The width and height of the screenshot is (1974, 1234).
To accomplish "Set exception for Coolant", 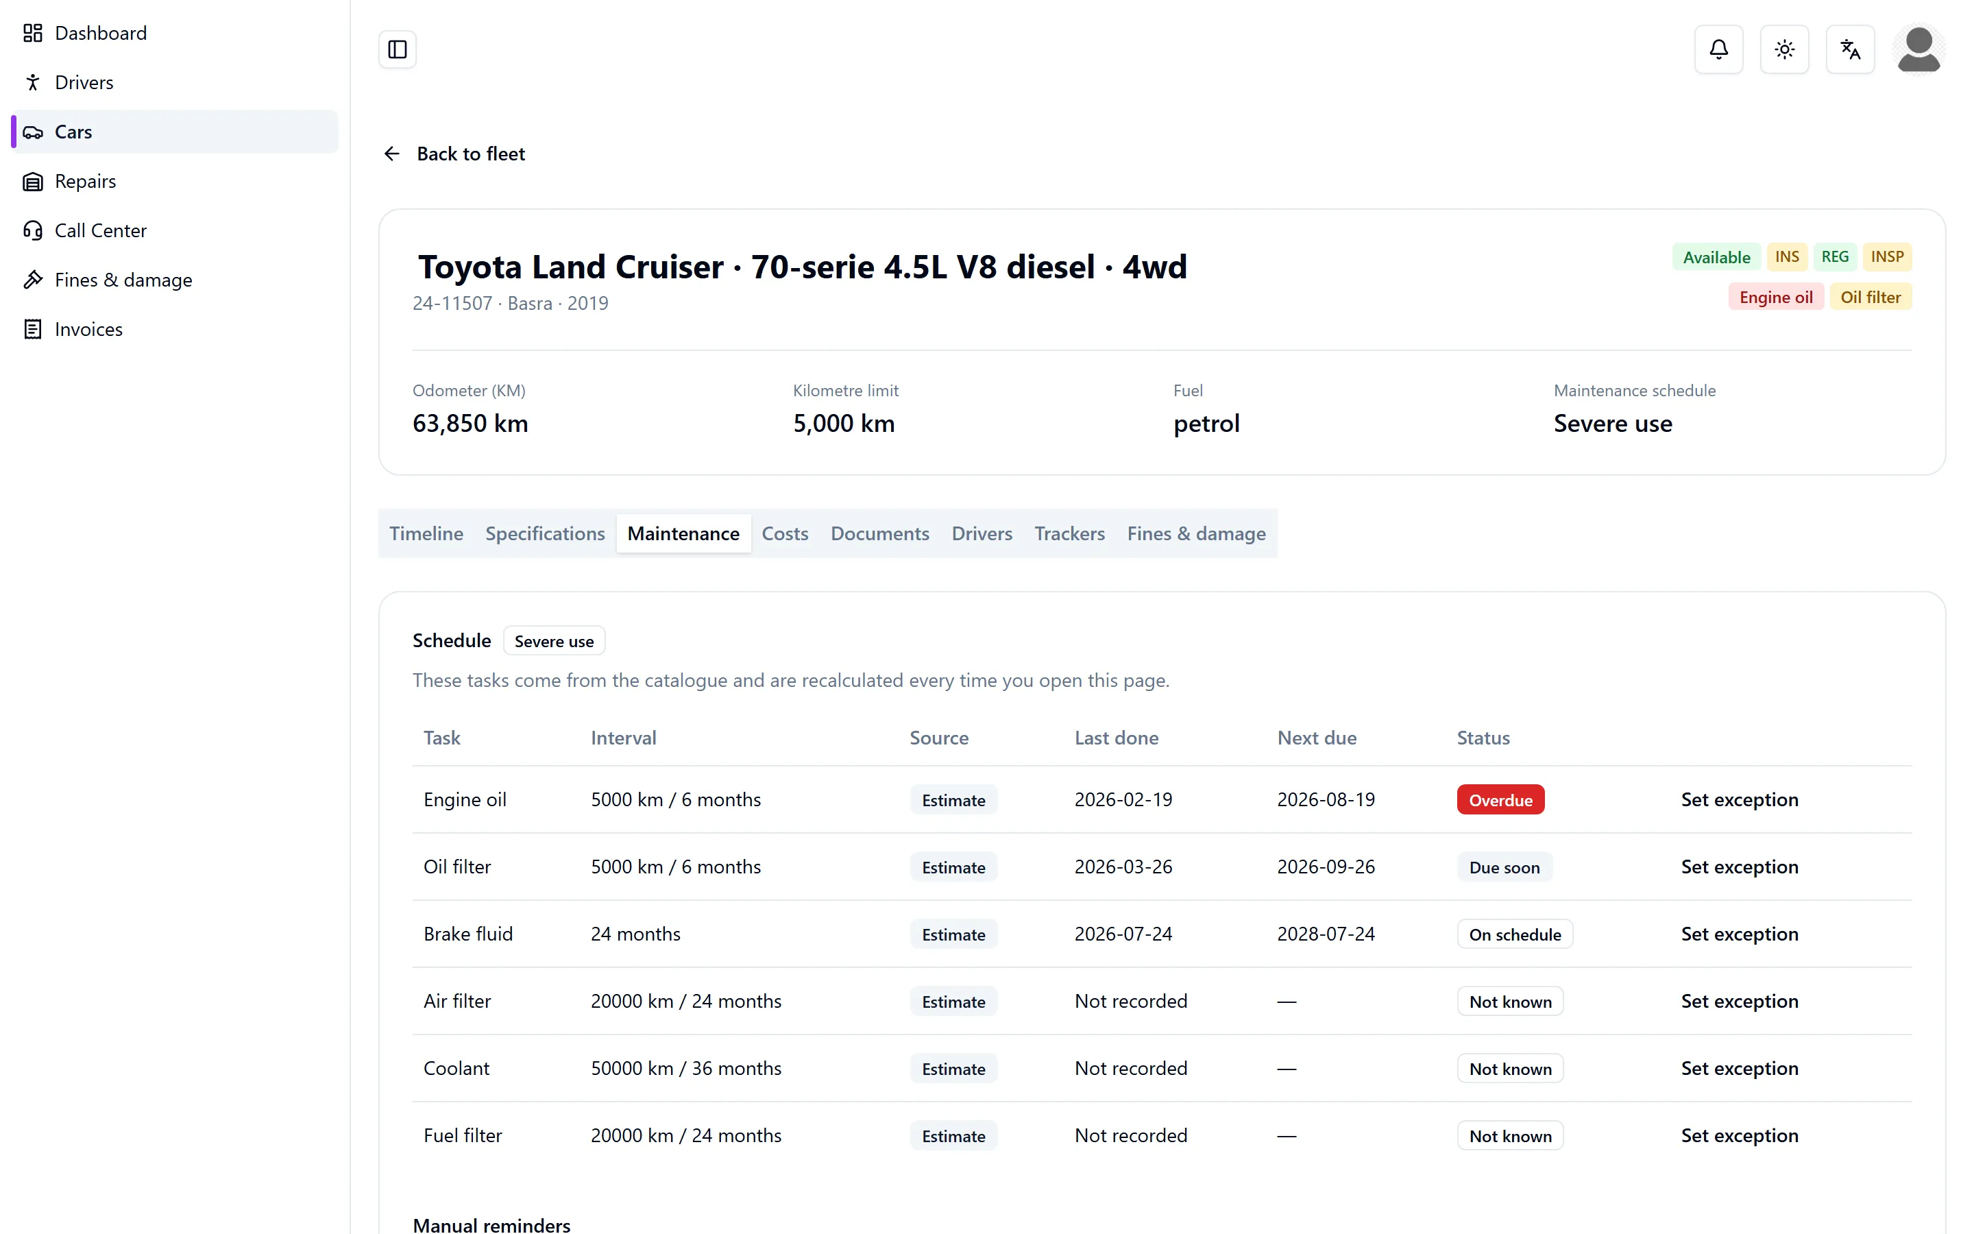I will pos(1739,1068).
